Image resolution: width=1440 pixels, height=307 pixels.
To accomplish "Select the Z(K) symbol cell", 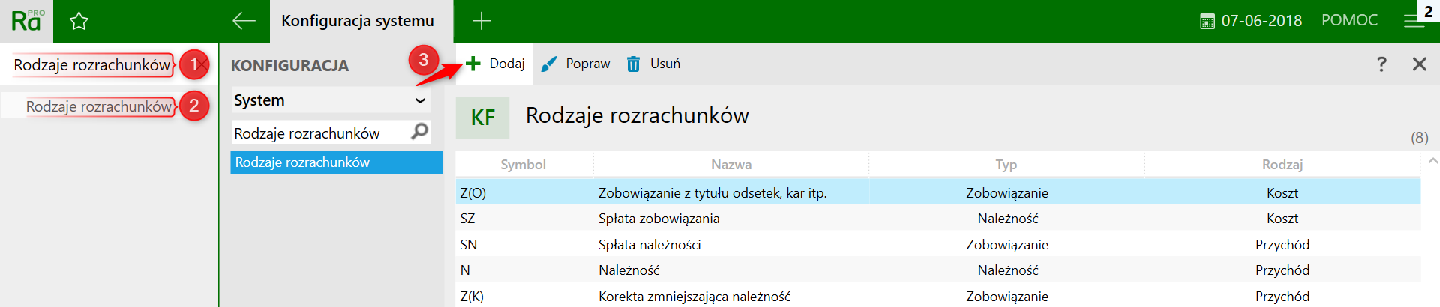I will click(x=472, y=297).
